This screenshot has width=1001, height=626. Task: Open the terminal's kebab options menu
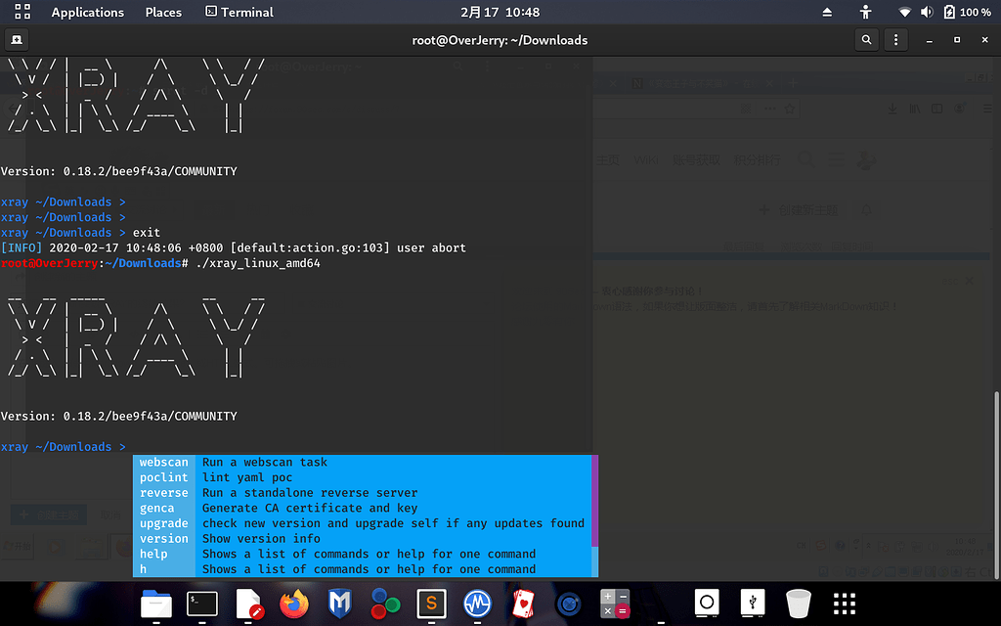pyautogui.click(x=896, y=39)
